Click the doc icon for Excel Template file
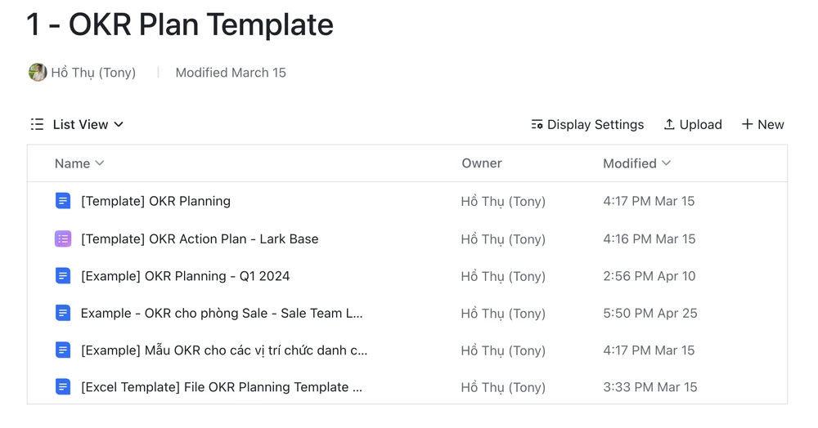 coord(63,387)
